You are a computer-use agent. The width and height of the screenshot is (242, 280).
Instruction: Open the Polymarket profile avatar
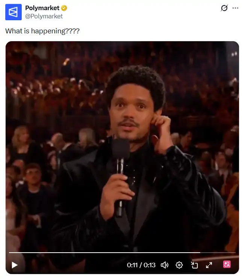point(14,12)
